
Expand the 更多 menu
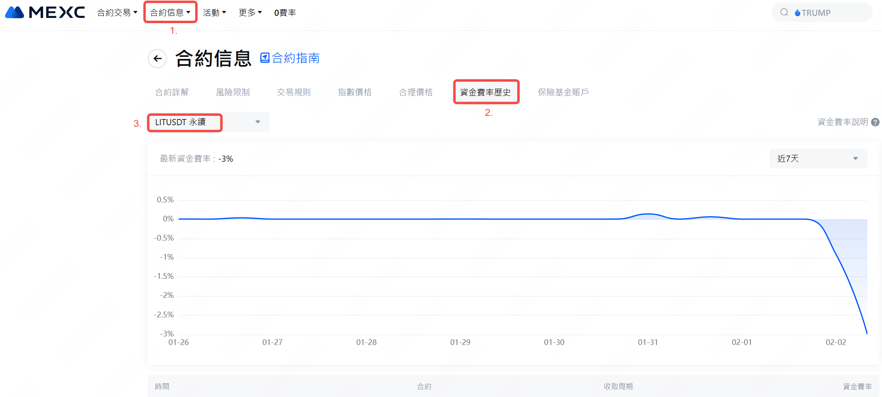(250, 13)
